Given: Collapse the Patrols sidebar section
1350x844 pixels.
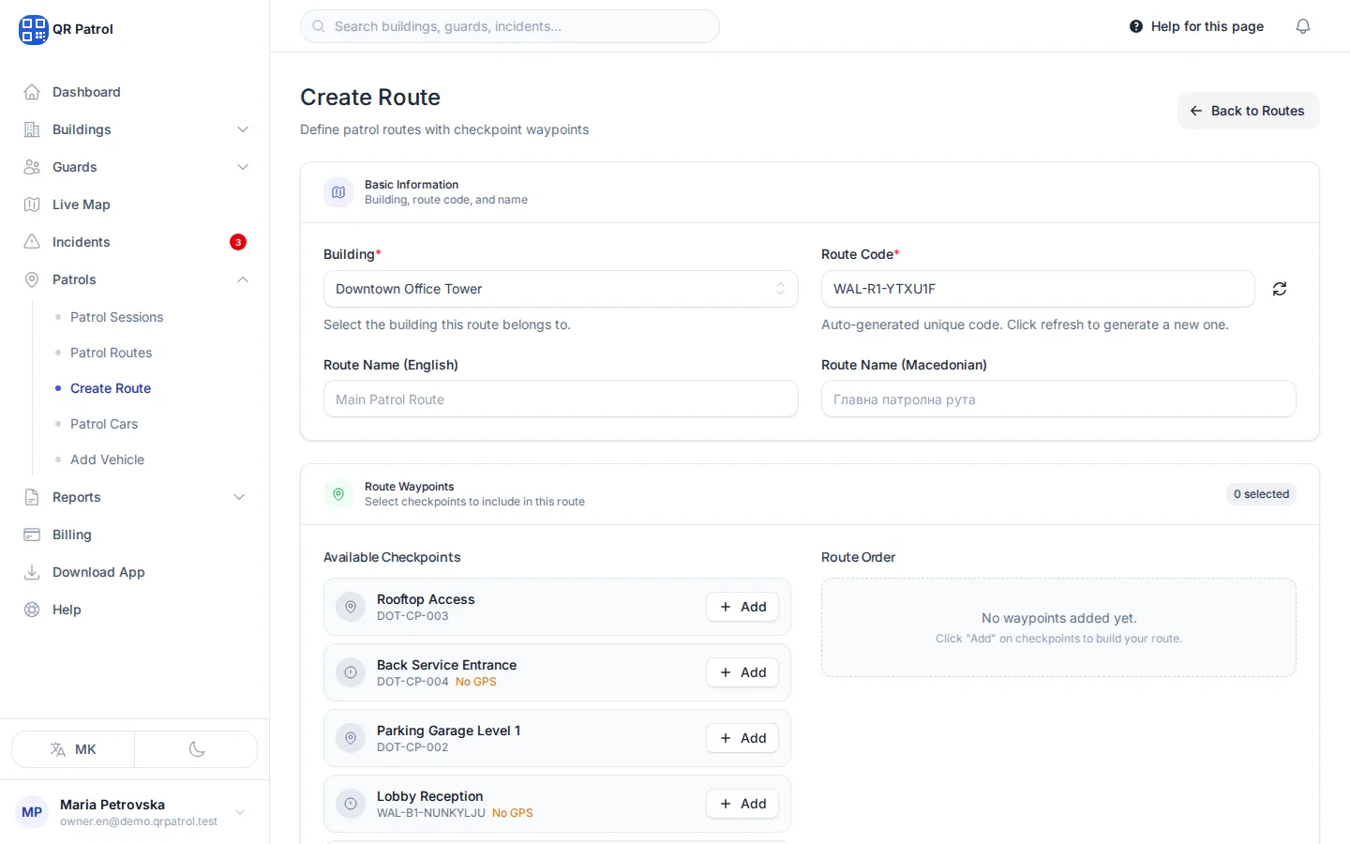Looking at the screenshot, I should [135, 279].
